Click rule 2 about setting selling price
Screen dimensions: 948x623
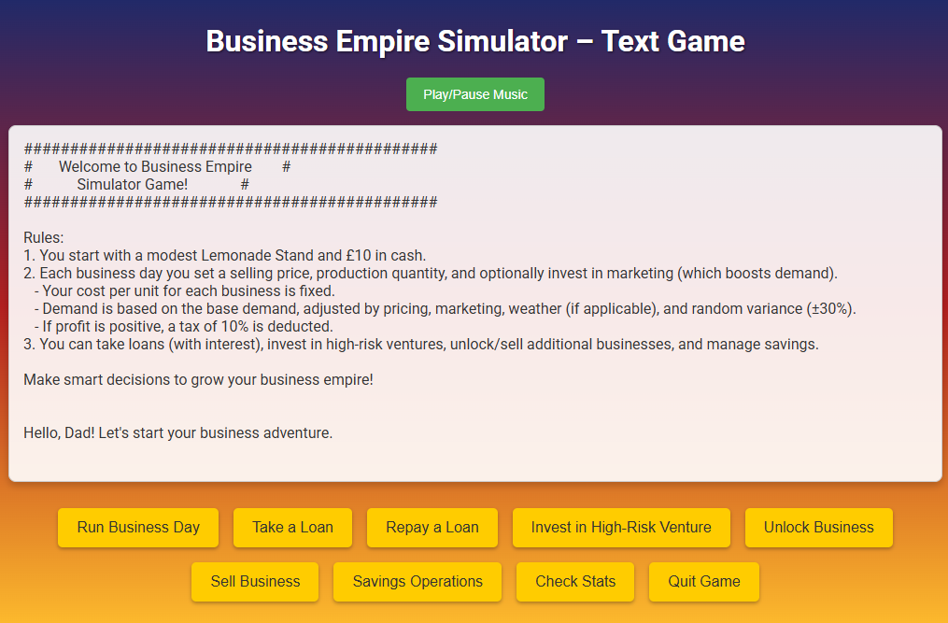coord(431,274)
